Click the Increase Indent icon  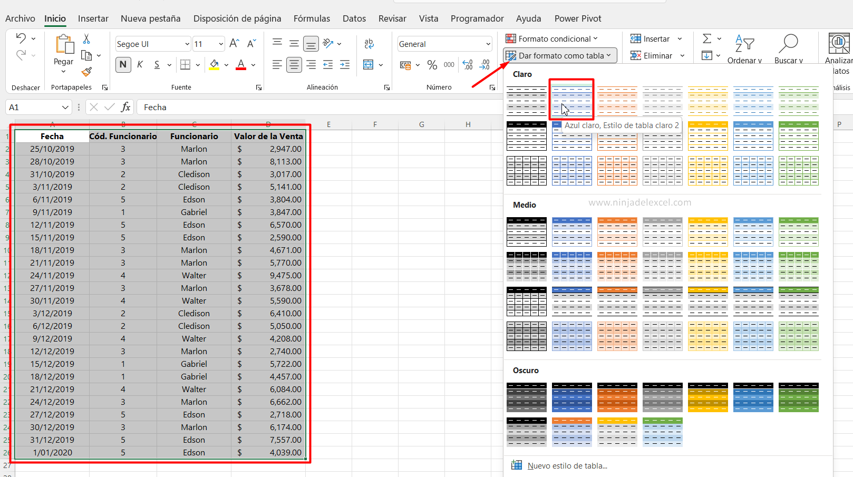345,65
